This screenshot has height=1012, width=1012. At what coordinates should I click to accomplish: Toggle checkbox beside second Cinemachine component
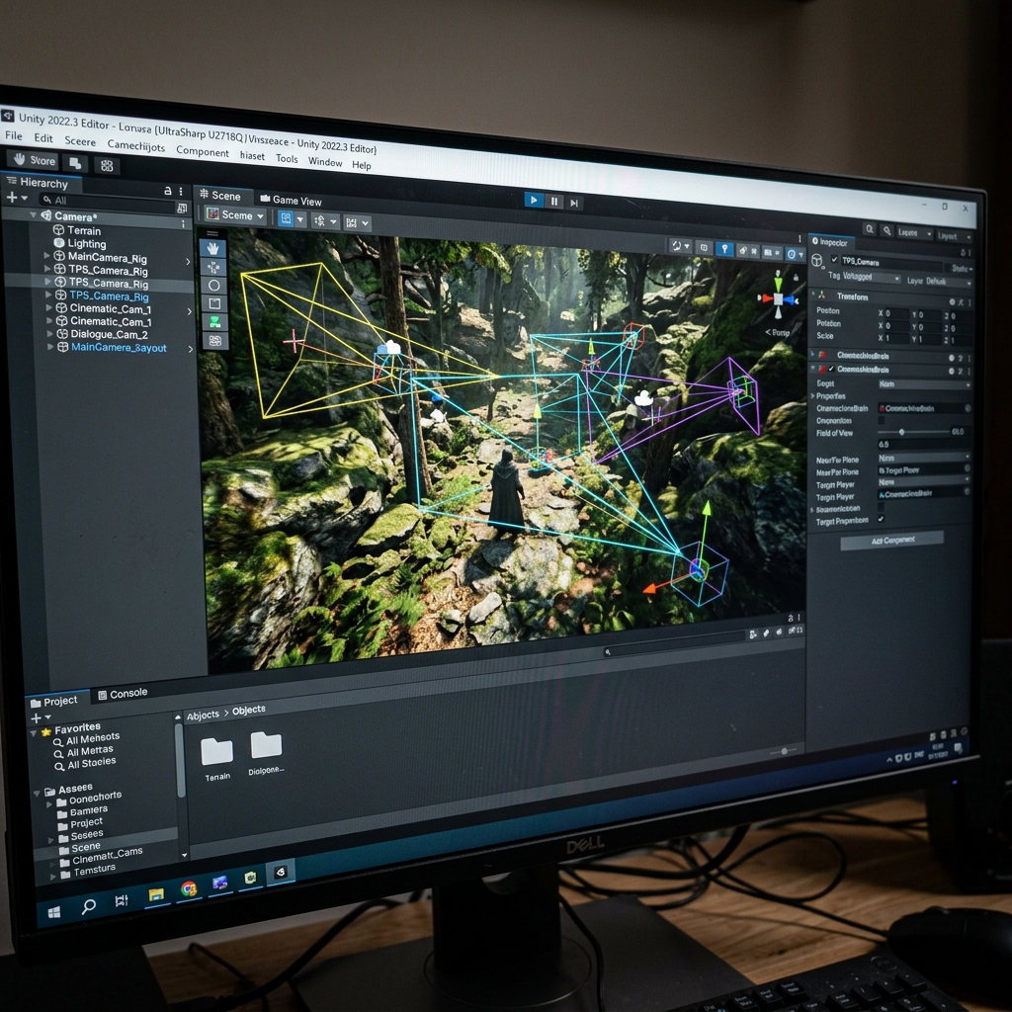pos(831,369)
